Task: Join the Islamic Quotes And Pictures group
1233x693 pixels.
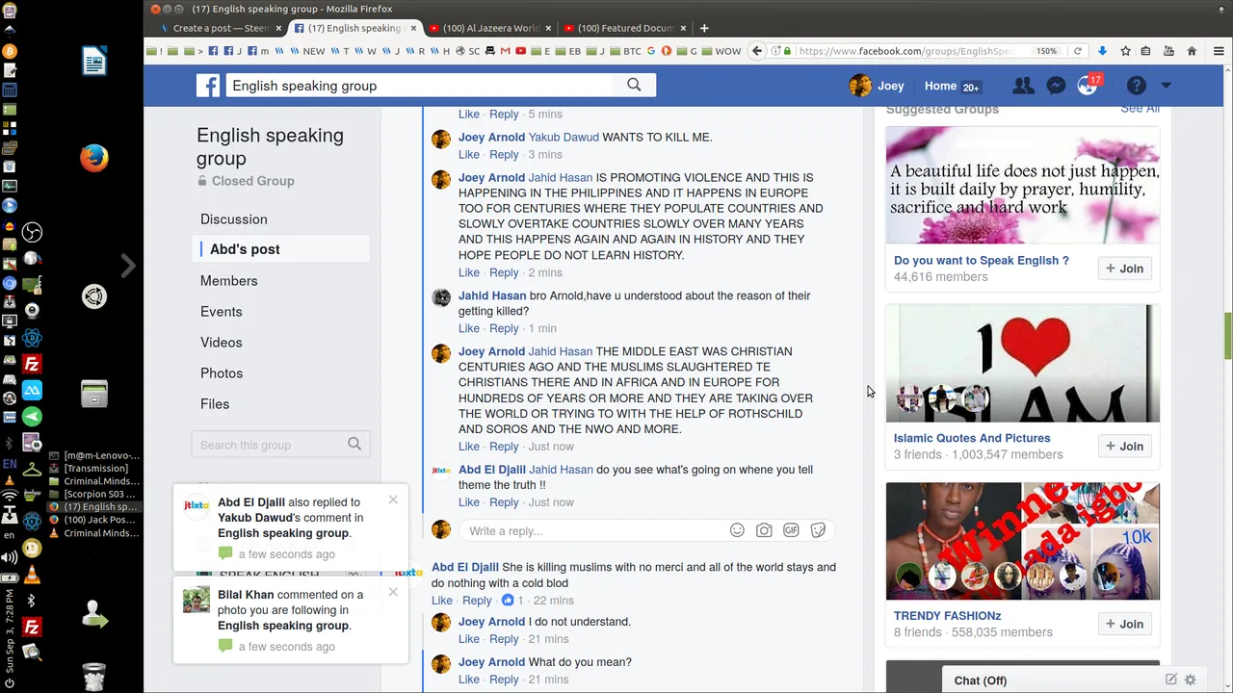Action: coord(1124,446)
